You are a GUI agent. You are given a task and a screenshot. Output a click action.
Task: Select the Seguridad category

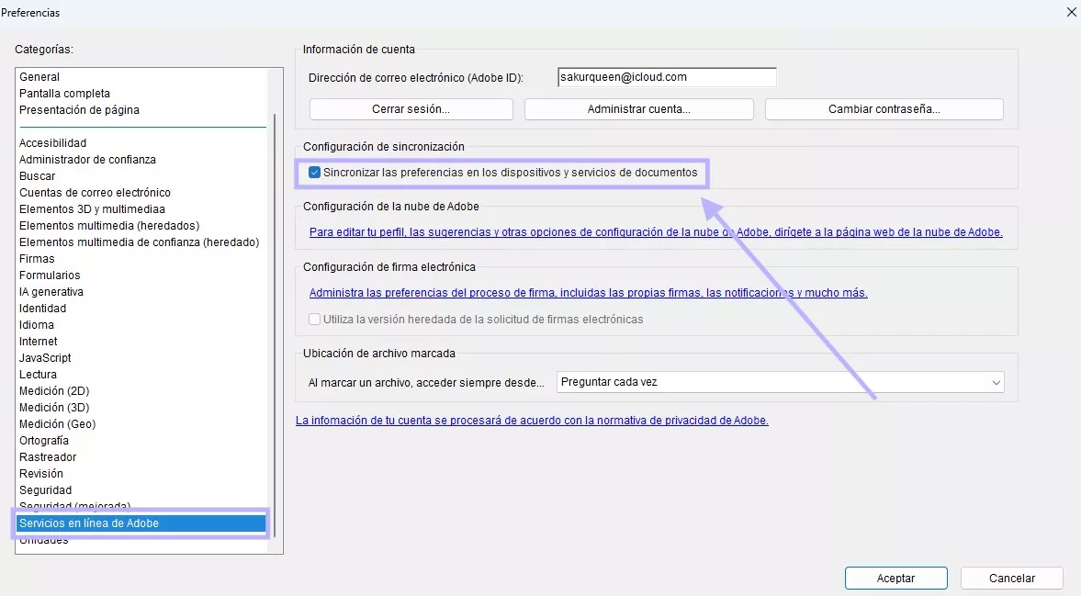click(x=46, y=490)
